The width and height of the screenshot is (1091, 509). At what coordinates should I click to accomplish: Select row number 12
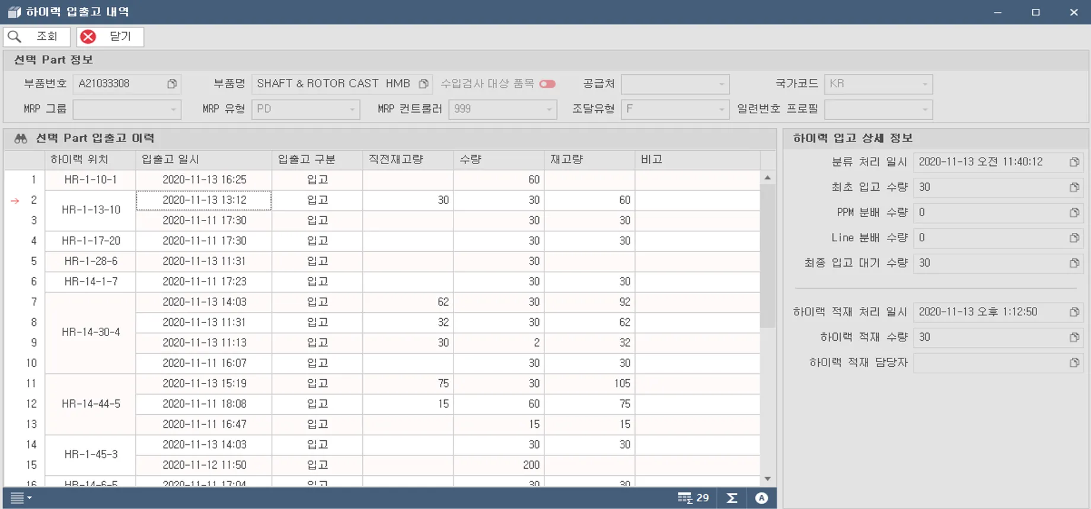coord(24,404)
